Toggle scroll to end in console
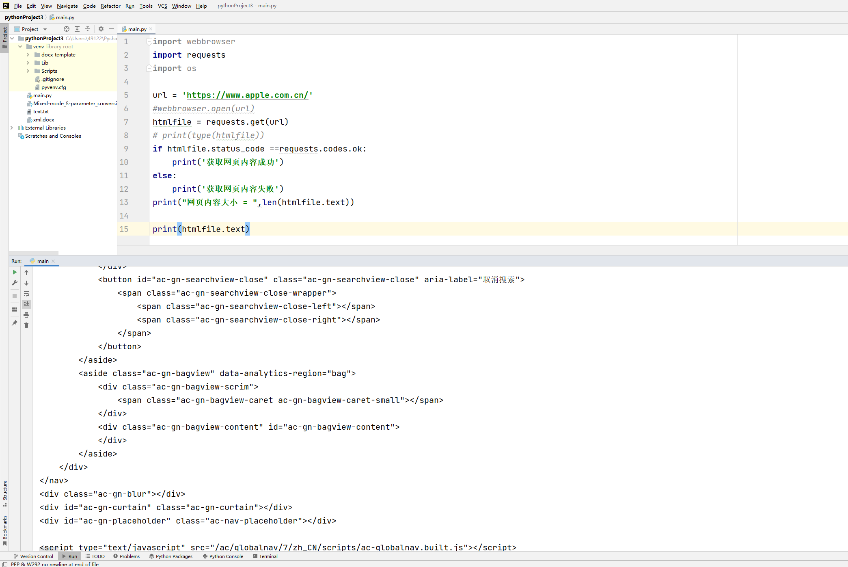Screen dimensions: 848x567 (26, 304)
